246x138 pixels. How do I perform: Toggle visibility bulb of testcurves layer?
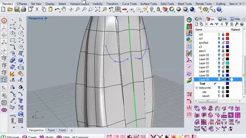click(x=219, y=88)
